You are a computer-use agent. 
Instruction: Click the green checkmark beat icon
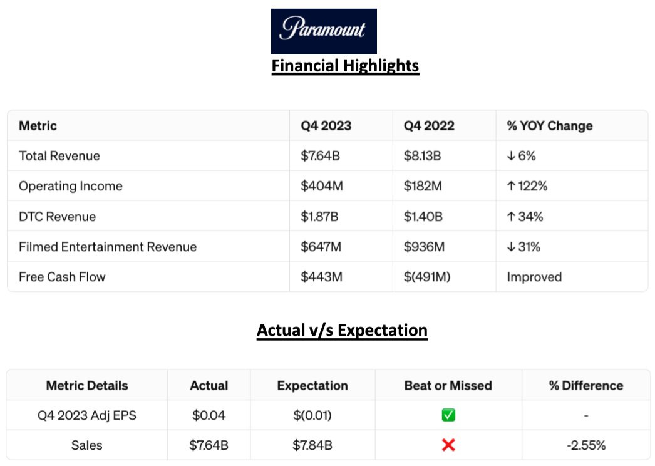coord(448,415)
